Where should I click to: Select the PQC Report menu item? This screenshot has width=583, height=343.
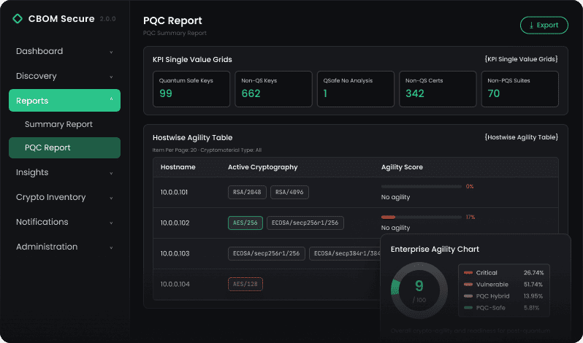[65, 147]
